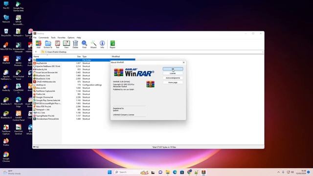
Task: Select Wondershare Filmora9.lnk file
Action: [x=47, y=119]
